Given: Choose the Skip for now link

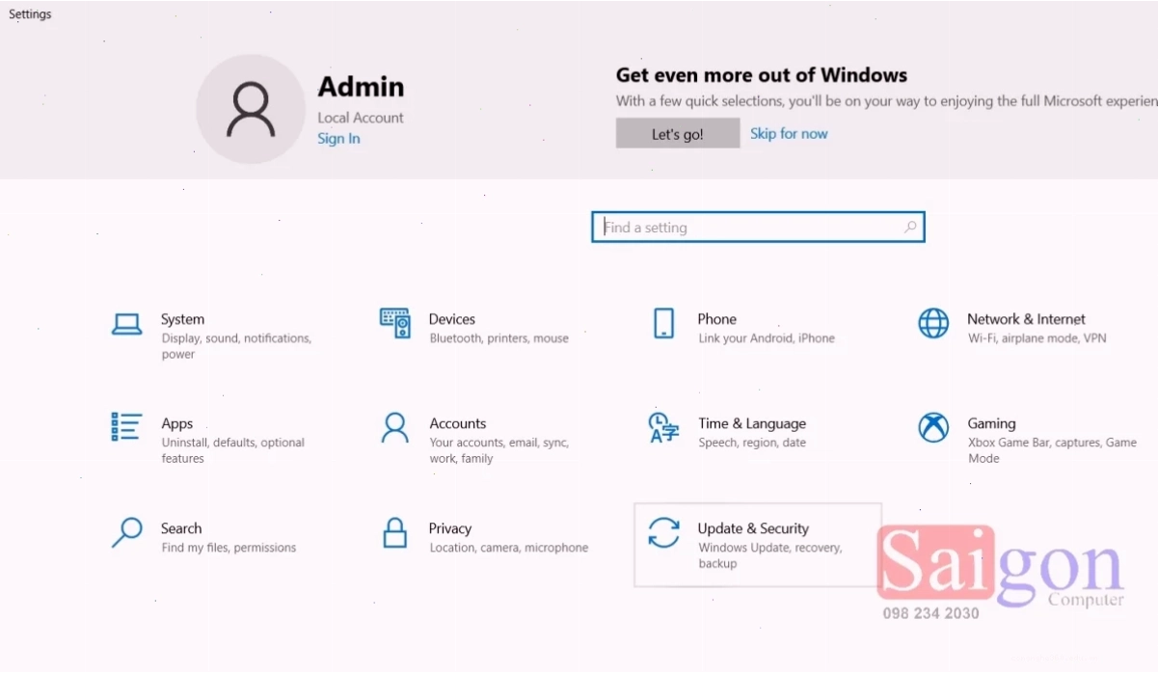Looking at the screenshot, I should (789, 134).
